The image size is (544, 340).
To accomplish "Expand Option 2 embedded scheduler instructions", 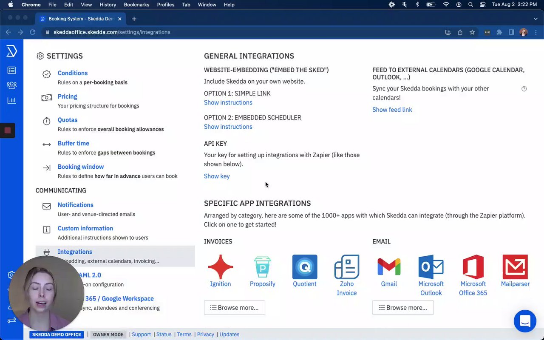I will point(228,127).
